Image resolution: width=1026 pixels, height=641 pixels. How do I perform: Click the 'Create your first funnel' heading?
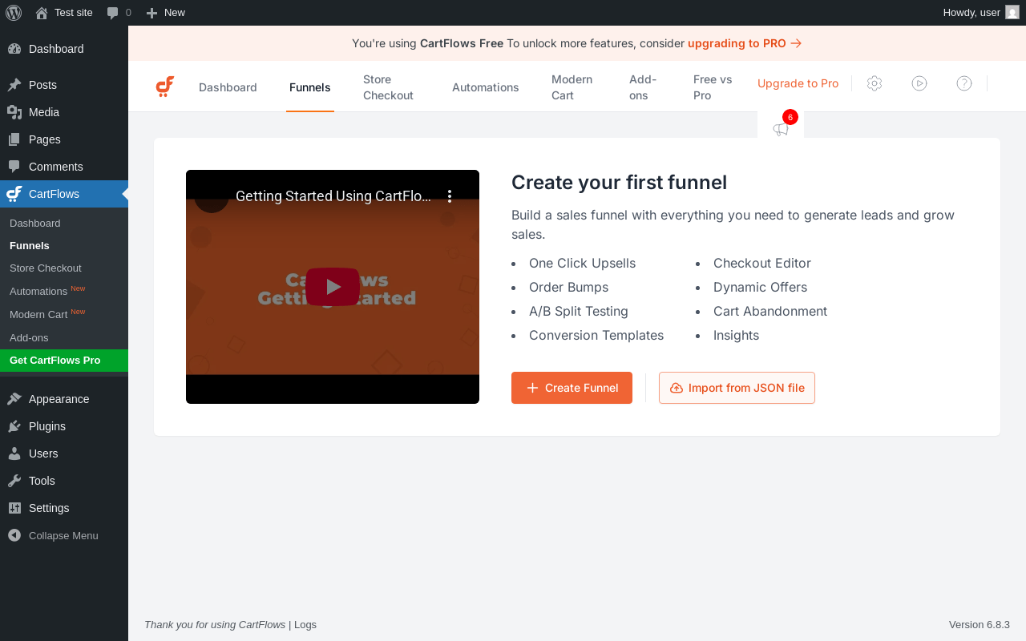tap(619, 183)
